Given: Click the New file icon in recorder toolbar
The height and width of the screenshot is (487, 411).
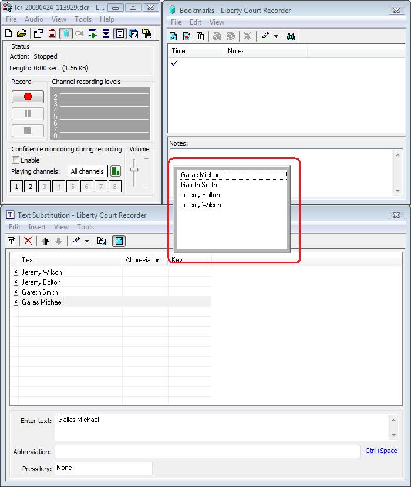Looking at the screenshot, I should (x=9, y=33).
